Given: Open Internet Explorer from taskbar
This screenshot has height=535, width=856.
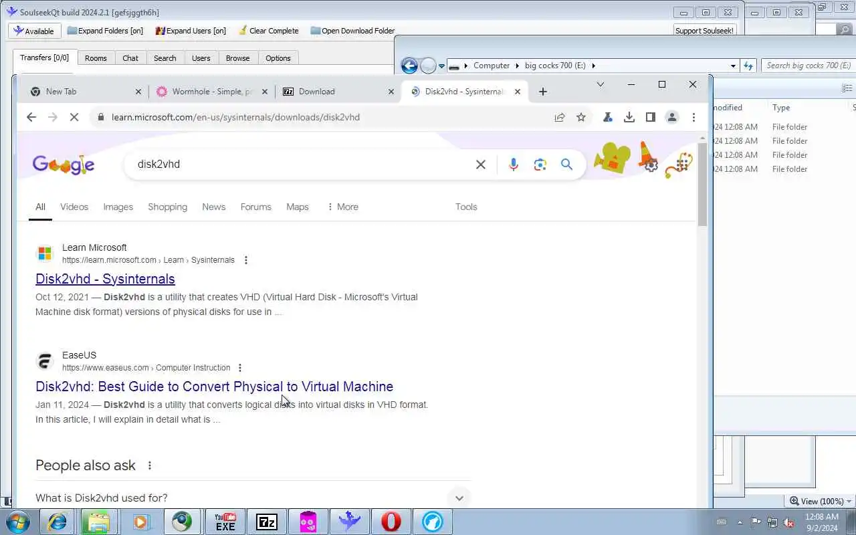Looking at the screenshot, I should (x=58, y=522).
